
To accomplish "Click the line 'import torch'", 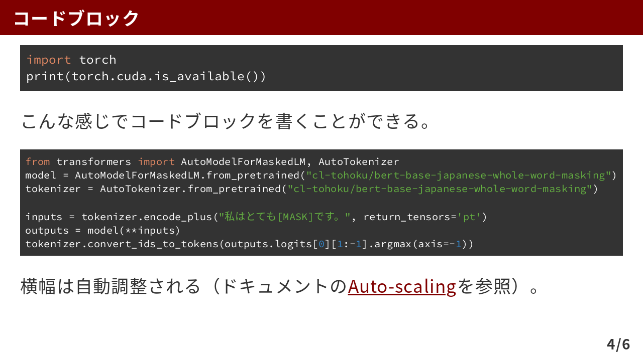I will click(71, 60).
